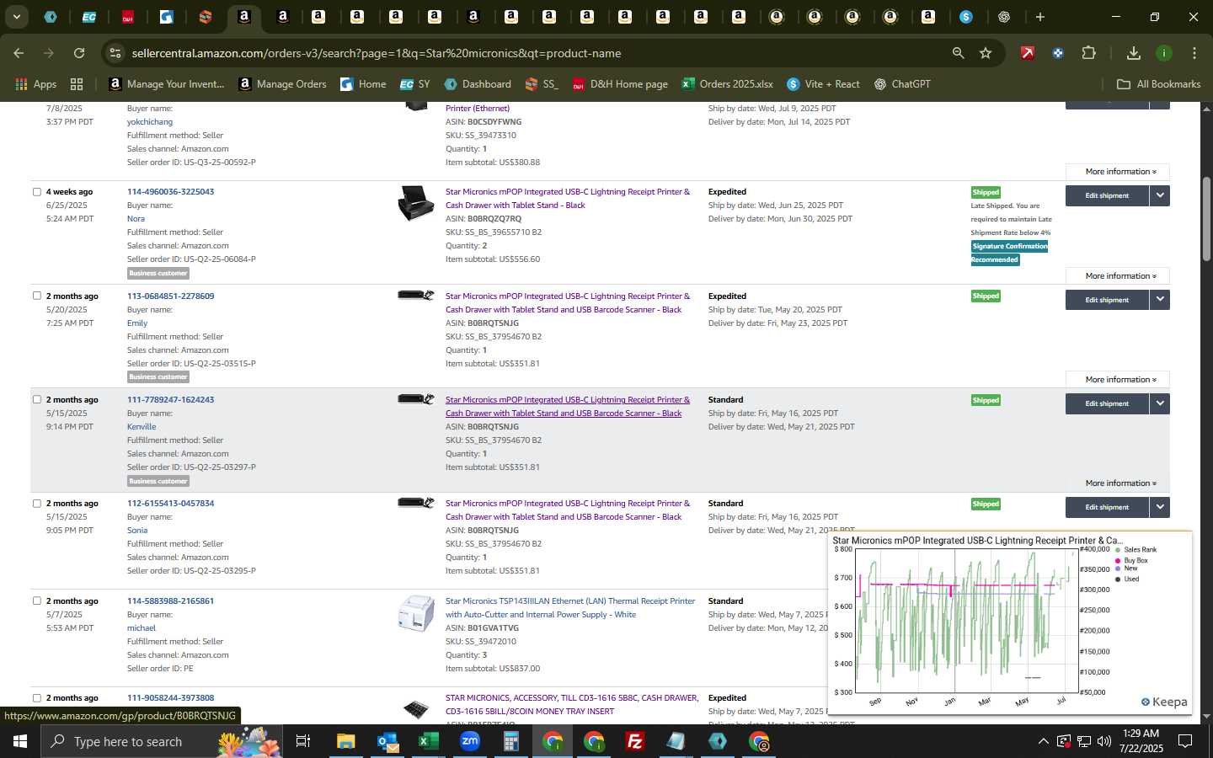Toggle Used legend in Keepa chart
This screenshot has height=758, width=1213.
(x=1127, y=579)
